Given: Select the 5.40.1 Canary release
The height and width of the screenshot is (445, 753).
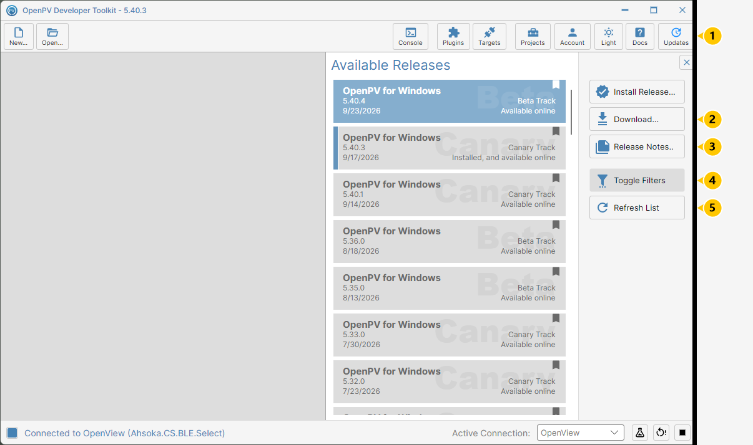Looking at the screenshot, I should coord(450,194).
